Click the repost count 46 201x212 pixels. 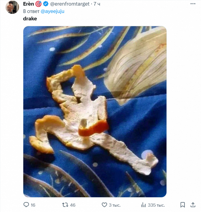73,205
